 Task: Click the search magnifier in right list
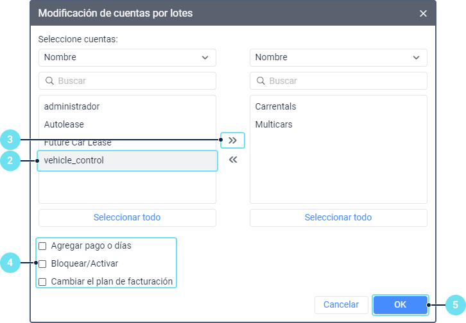(261, 81)
